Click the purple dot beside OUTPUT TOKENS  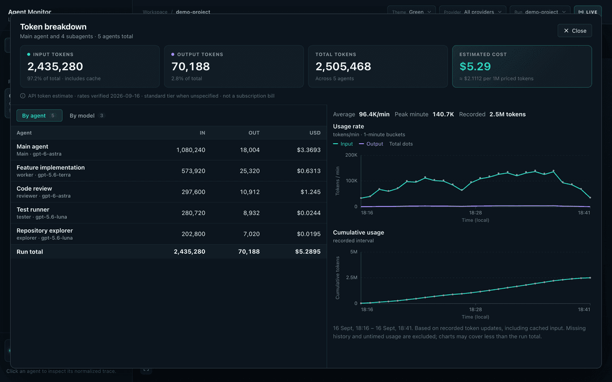pos(172,54)
